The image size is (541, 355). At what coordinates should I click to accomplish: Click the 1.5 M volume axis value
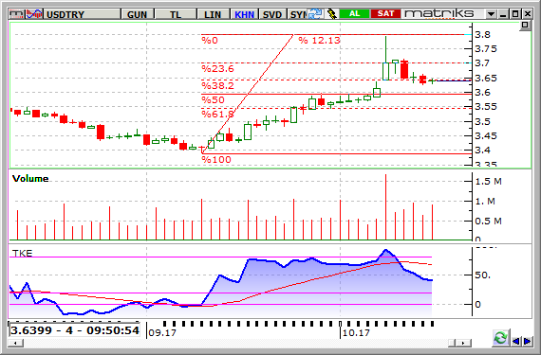tap(488, 181)
